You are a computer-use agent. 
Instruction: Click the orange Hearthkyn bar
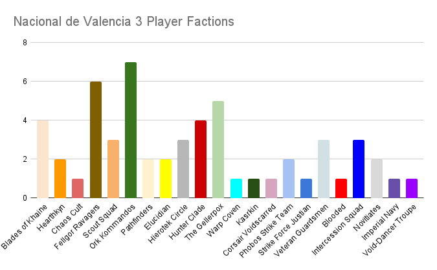coord(60,178)
